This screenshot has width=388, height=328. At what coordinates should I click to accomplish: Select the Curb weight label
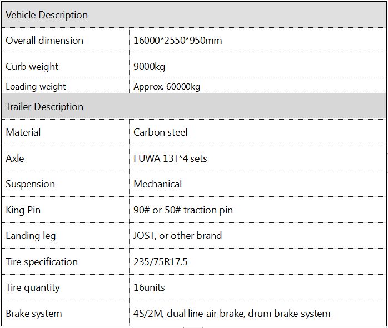tap(32, 67)
